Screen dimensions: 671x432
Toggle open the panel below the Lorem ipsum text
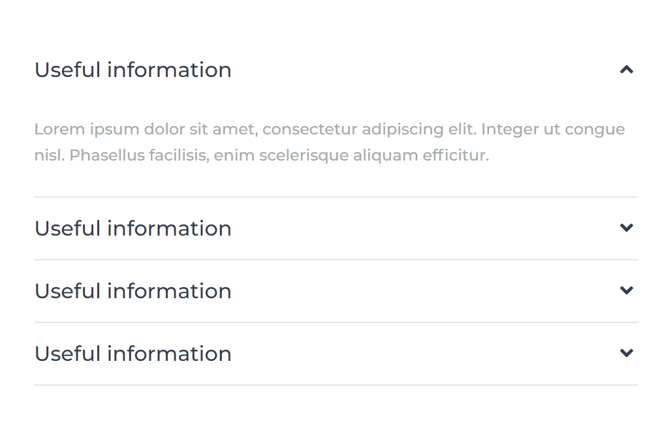pos(627,228)
